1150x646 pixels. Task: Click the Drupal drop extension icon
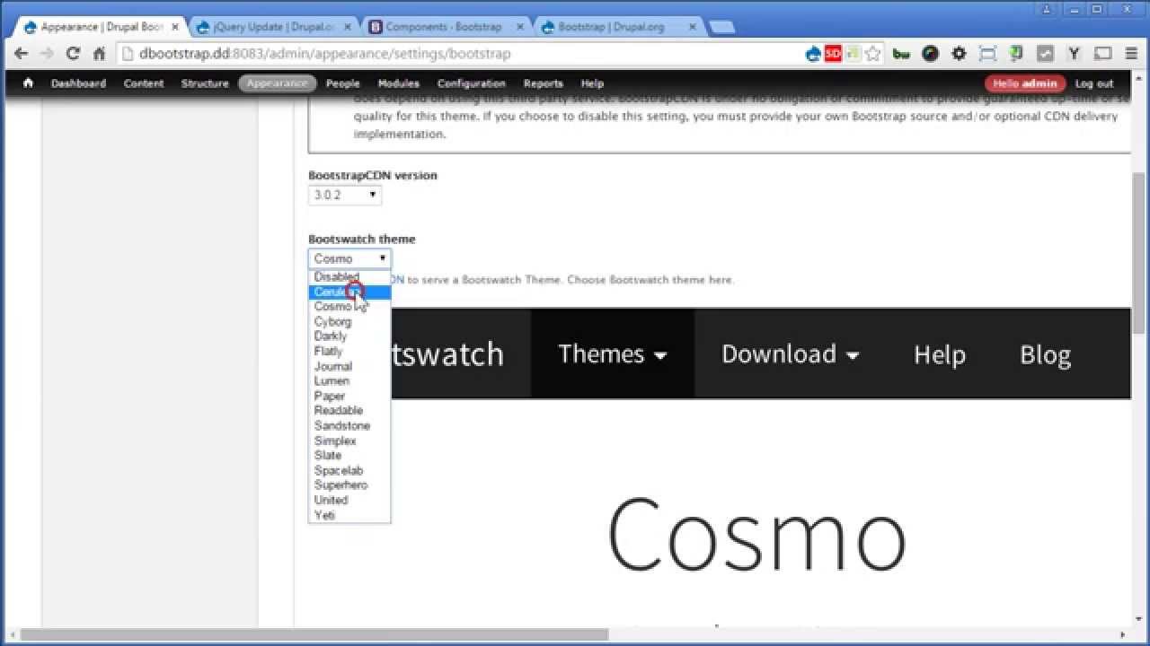point(813,54)
